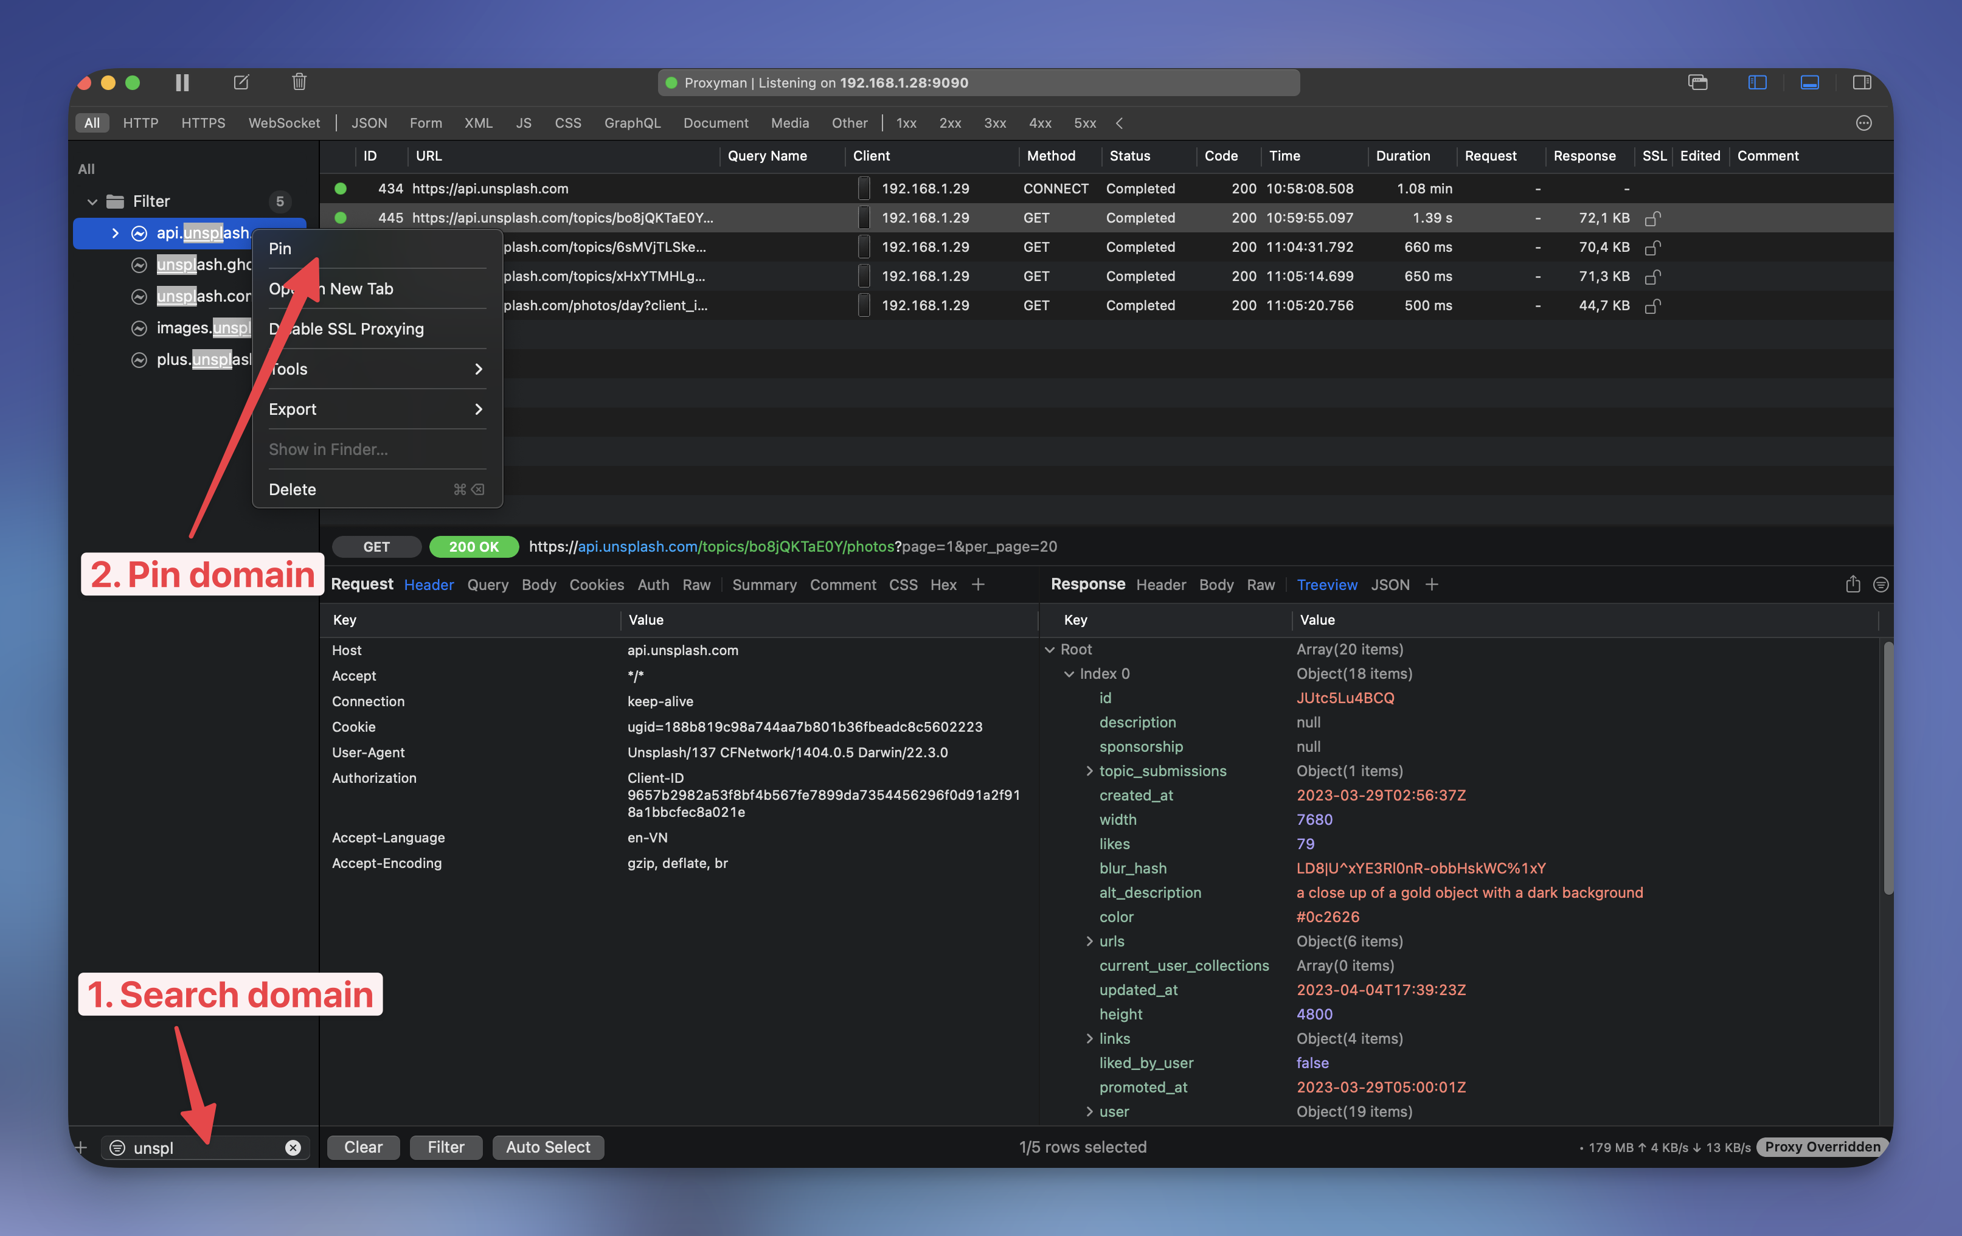This screenshot has height=1236, width=1962.
Task: Add a custom Response tab with the plus
Action: coord(1432,584)
